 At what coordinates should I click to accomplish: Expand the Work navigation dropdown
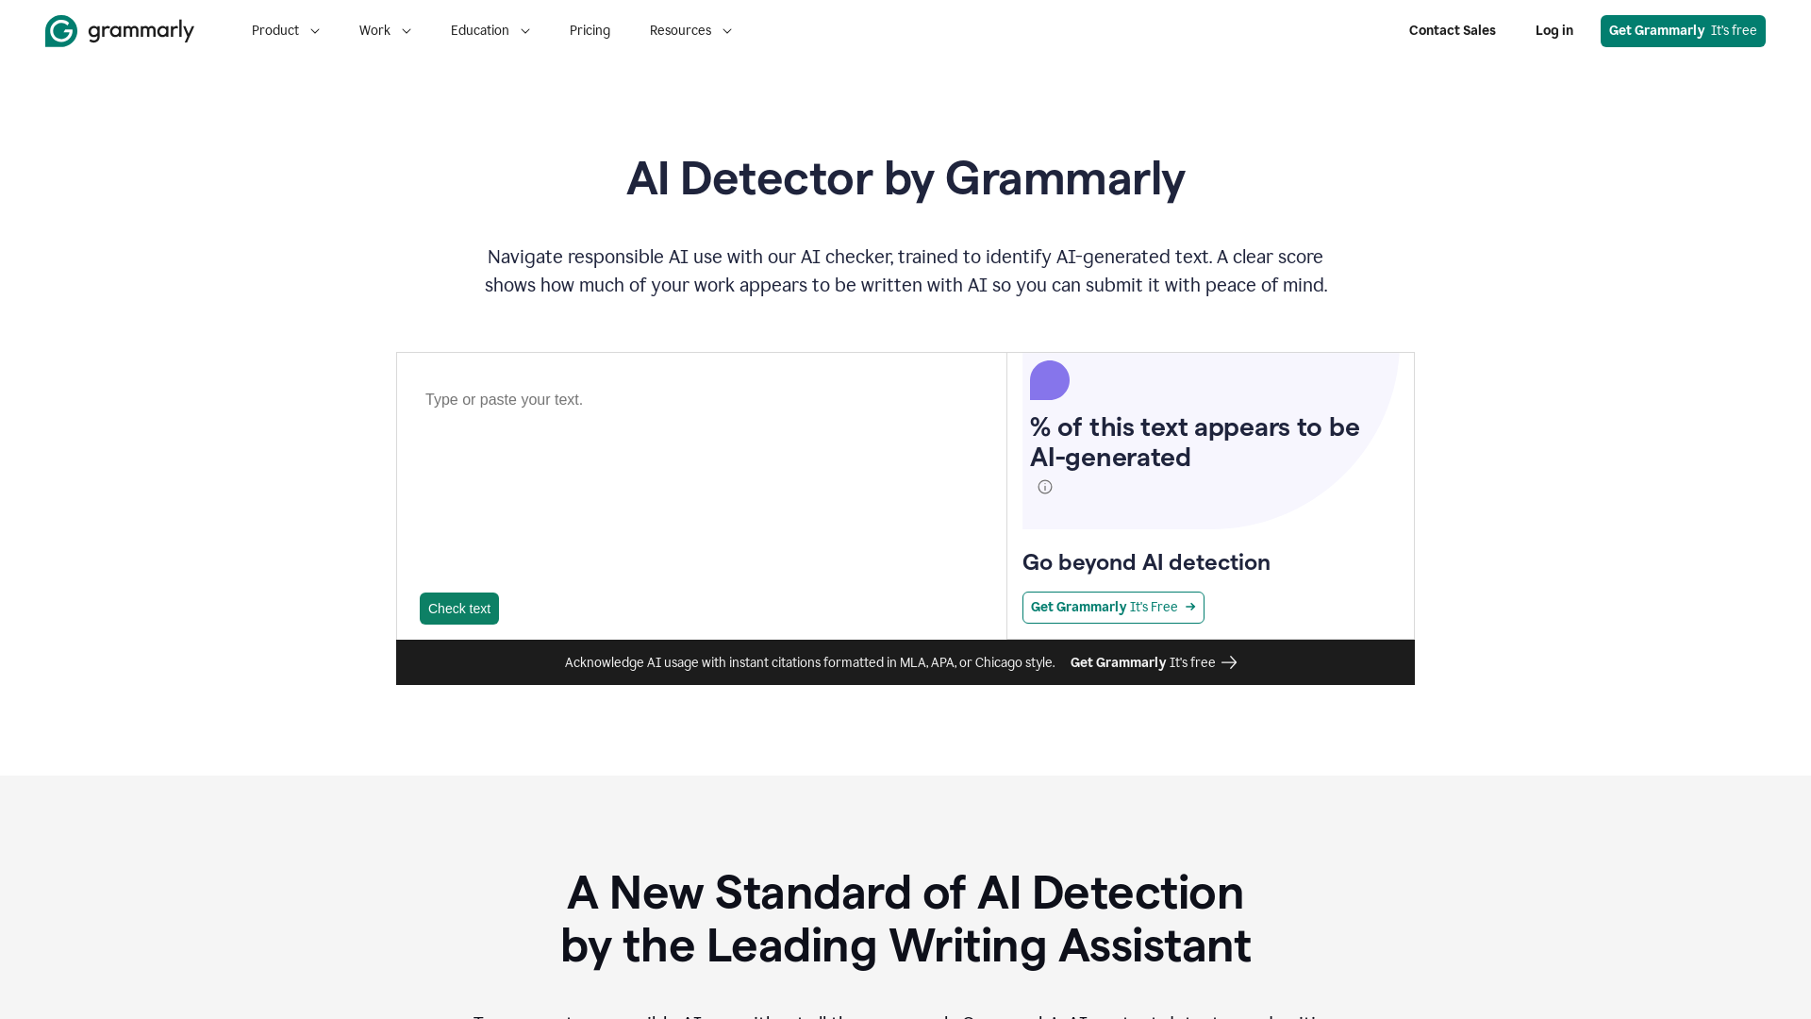(386, 30)
